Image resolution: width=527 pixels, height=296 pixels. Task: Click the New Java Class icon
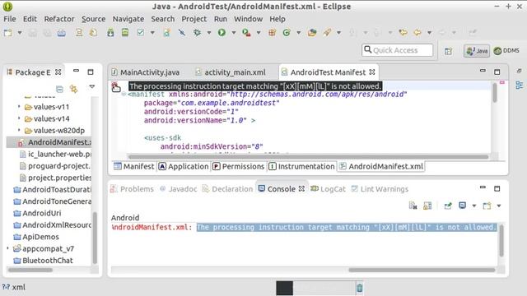pos(287,33)
